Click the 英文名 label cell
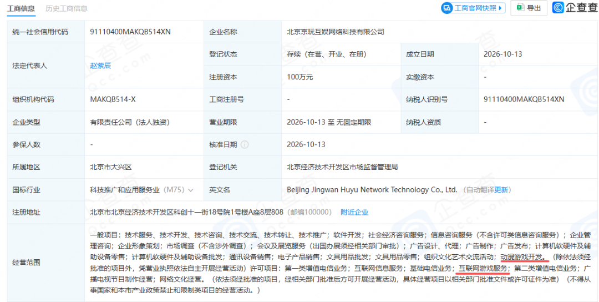Viewport: 599px width, 302px height. point(242,190)
